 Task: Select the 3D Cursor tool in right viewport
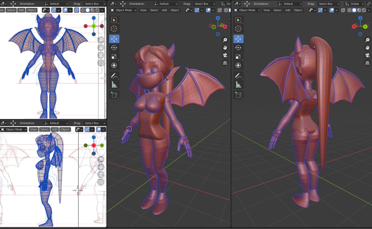[x=238, y=29]
